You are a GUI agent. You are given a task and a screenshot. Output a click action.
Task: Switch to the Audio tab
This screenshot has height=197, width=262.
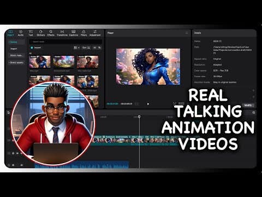[x=21, y=33]
